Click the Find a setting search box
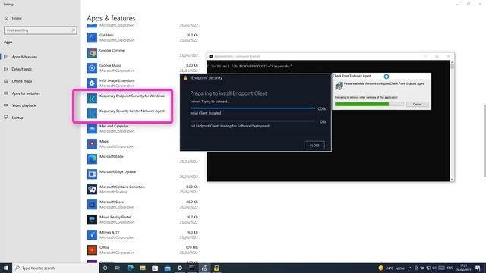Screen dimensions: 486x273 coord(40,30)
